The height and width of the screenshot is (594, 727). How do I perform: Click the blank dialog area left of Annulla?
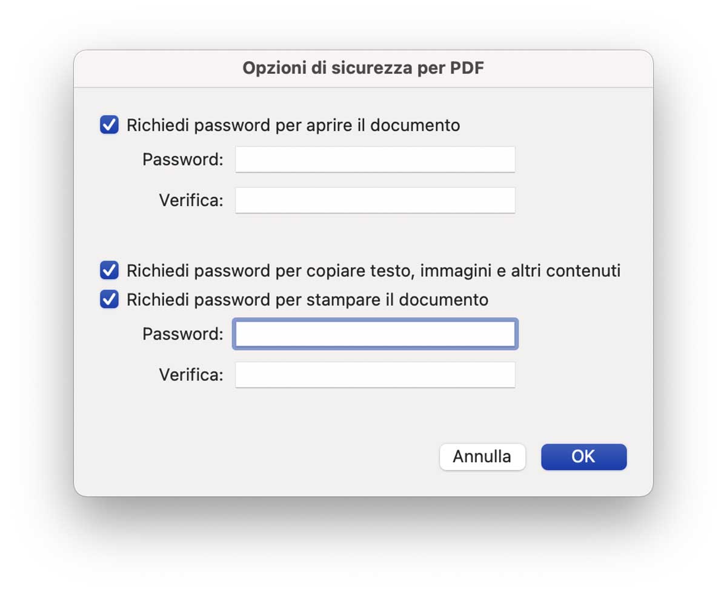(273, 456)
